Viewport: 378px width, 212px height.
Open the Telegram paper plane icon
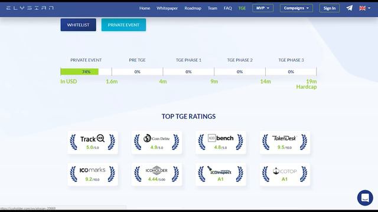pos(350,8)
